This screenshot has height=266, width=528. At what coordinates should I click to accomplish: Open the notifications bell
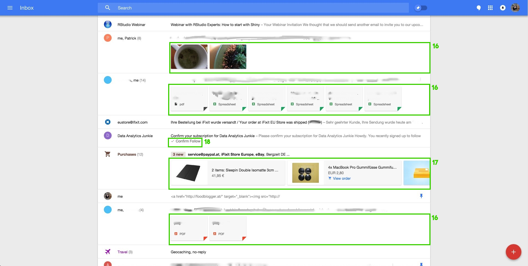(503, 8)
